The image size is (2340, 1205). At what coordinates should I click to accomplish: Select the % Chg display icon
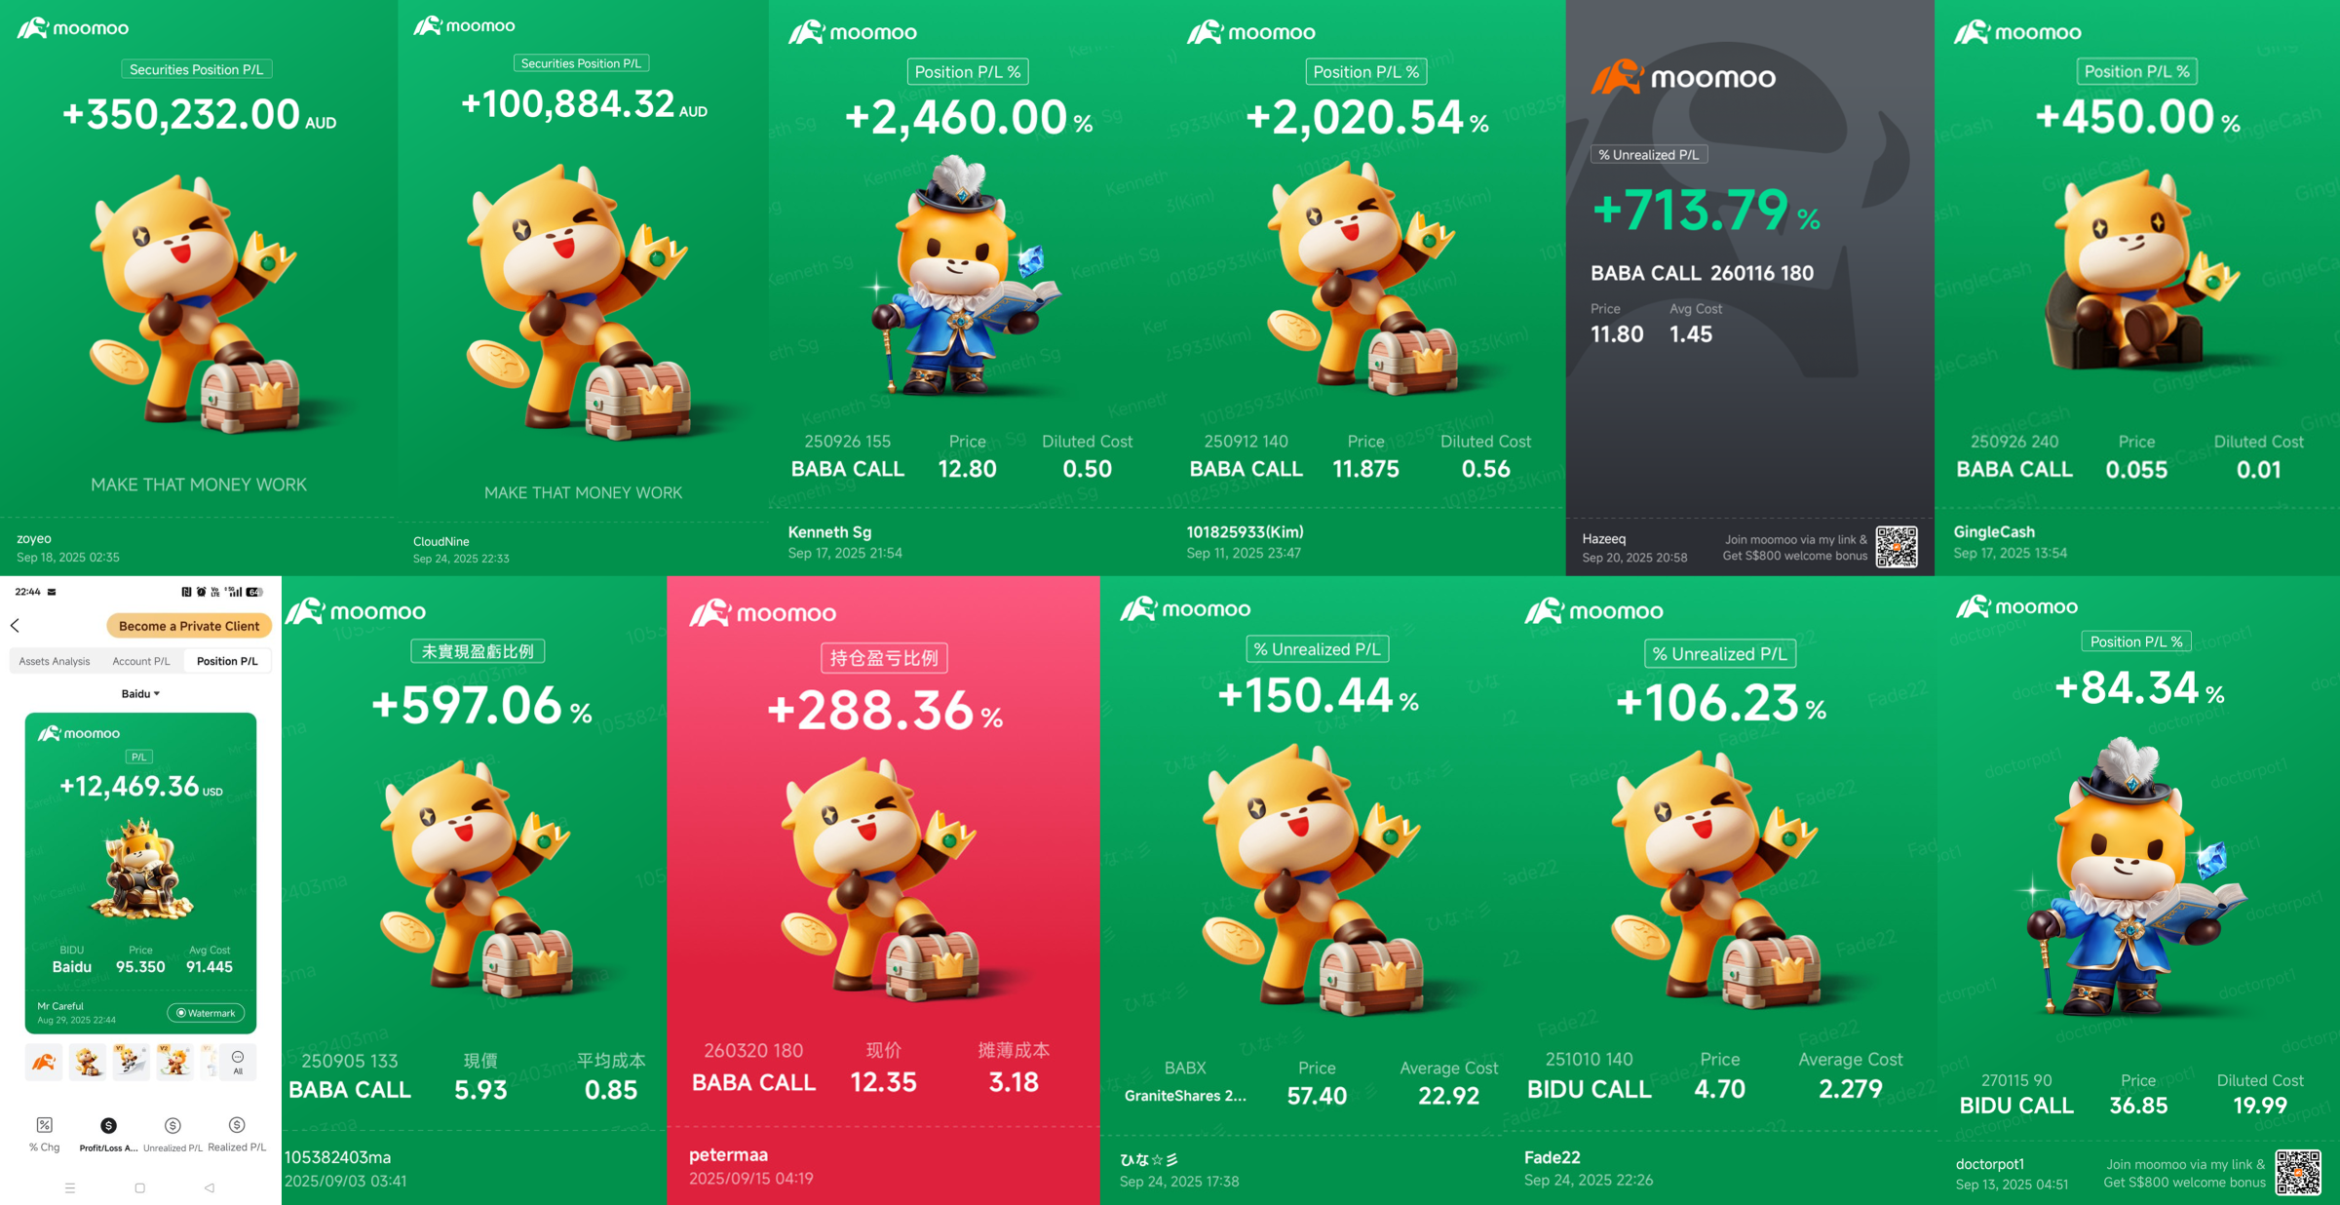[45, 1125]
